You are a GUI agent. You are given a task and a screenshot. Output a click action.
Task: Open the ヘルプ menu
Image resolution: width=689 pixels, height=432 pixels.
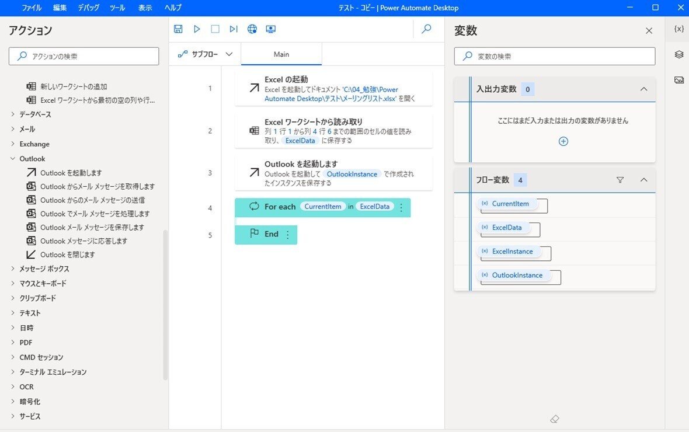173,8
